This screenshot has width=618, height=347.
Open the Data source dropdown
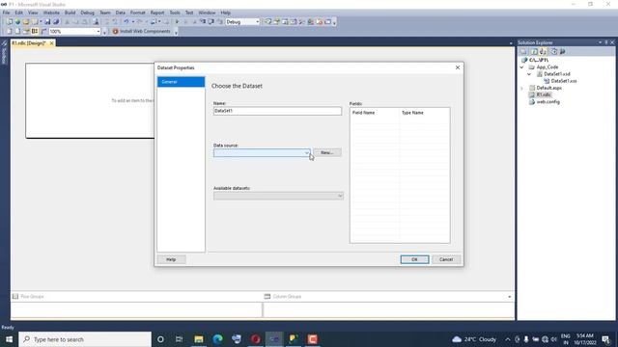pyautogui.click(x=262, y=152)
